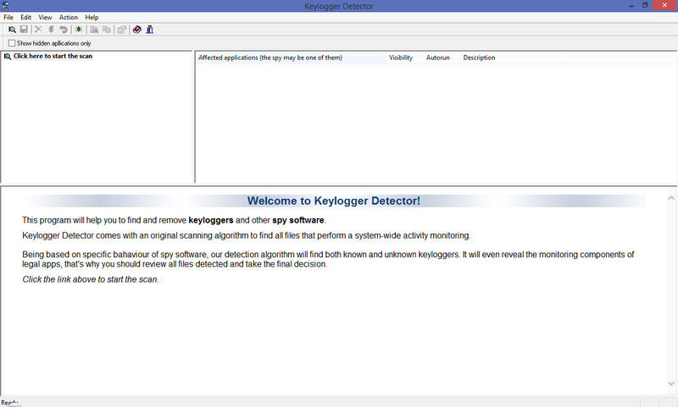Screen dimensions: 678x407
Task: Click here to start the scan link
Action: click(x=53, y=56)
